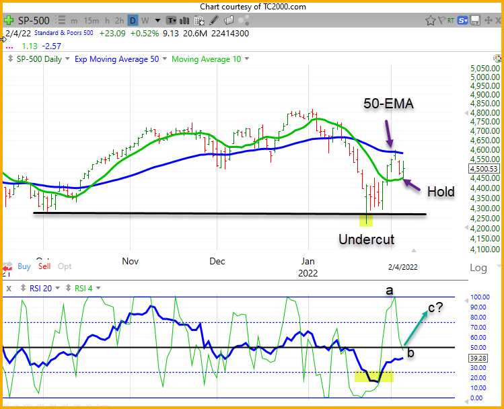Switch chart to 1-minute timeframe
The image size is (504, 409).
click(x=74, y=21)
